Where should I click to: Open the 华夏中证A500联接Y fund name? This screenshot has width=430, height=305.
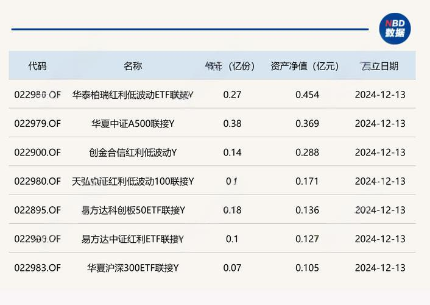coord(133,123)
